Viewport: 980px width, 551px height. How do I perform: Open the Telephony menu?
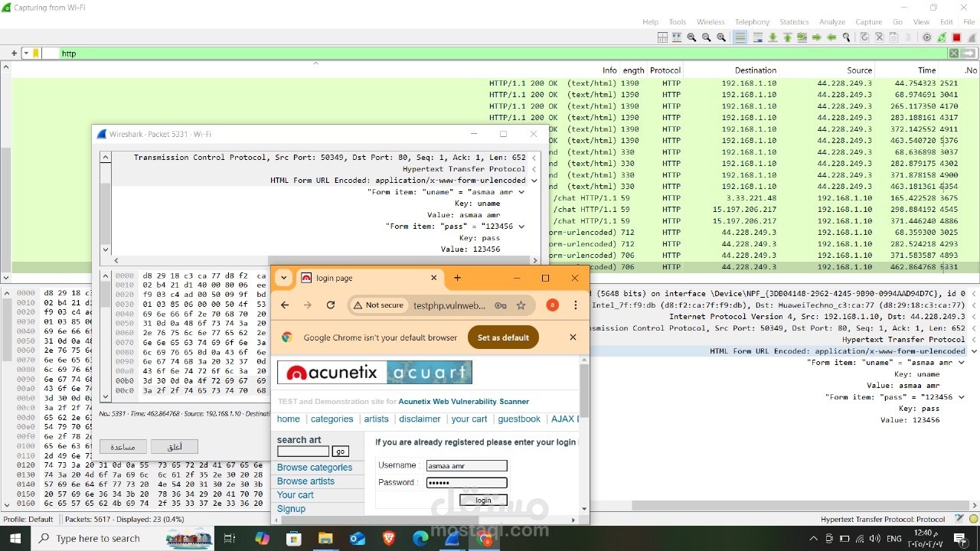click(x=752, y=21)
